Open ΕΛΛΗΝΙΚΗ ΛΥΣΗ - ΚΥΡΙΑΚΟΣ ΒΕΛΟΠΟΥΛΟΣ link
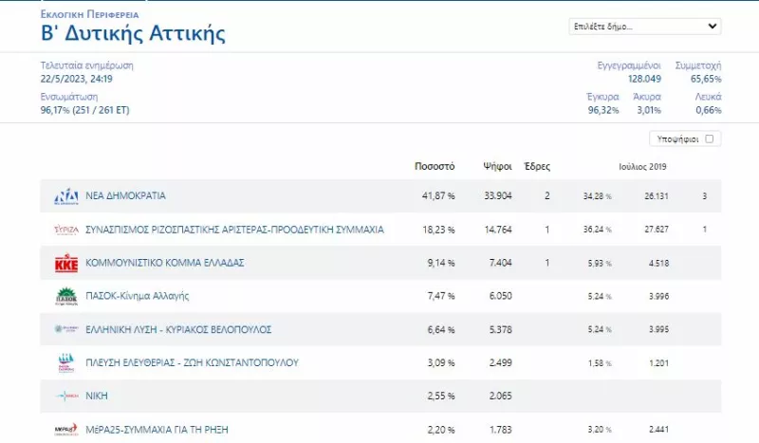The width and height of the screenshot is (759, 443). pyautogui.click(x=178, y=330)
